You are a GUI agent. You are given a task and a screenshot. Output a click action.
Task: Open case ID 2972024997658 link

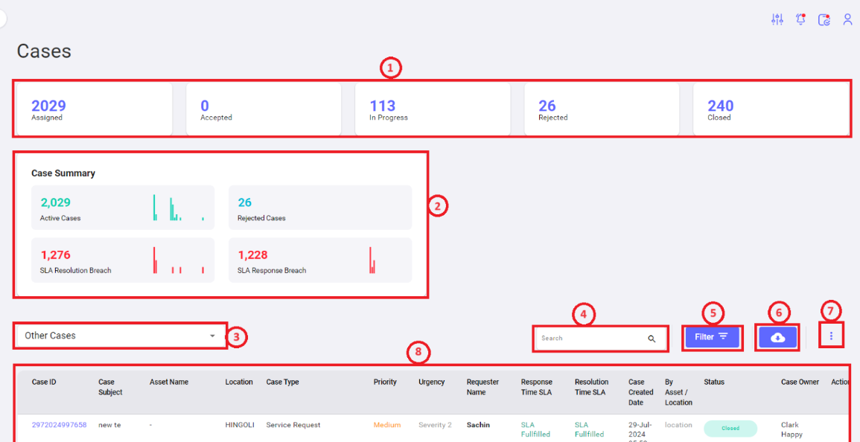[59, 425]
